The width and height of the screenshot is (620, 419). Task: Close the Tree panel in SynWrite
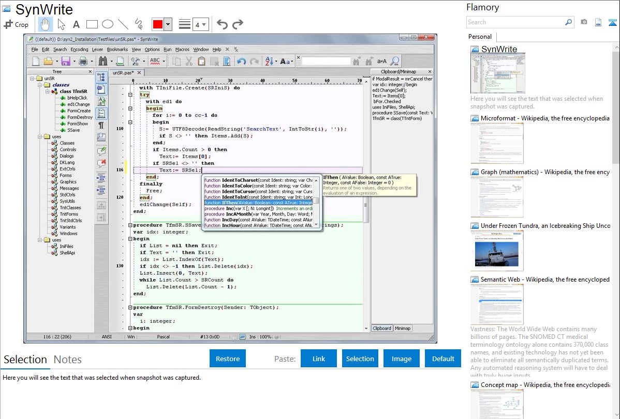(x=90, y=71)
